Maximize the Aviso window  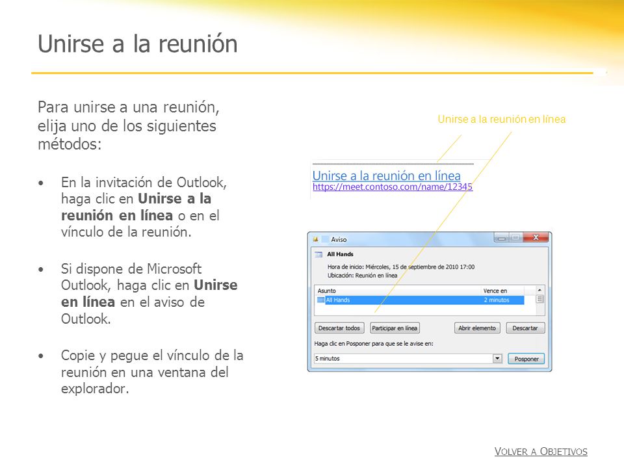[x=515, y=238]
